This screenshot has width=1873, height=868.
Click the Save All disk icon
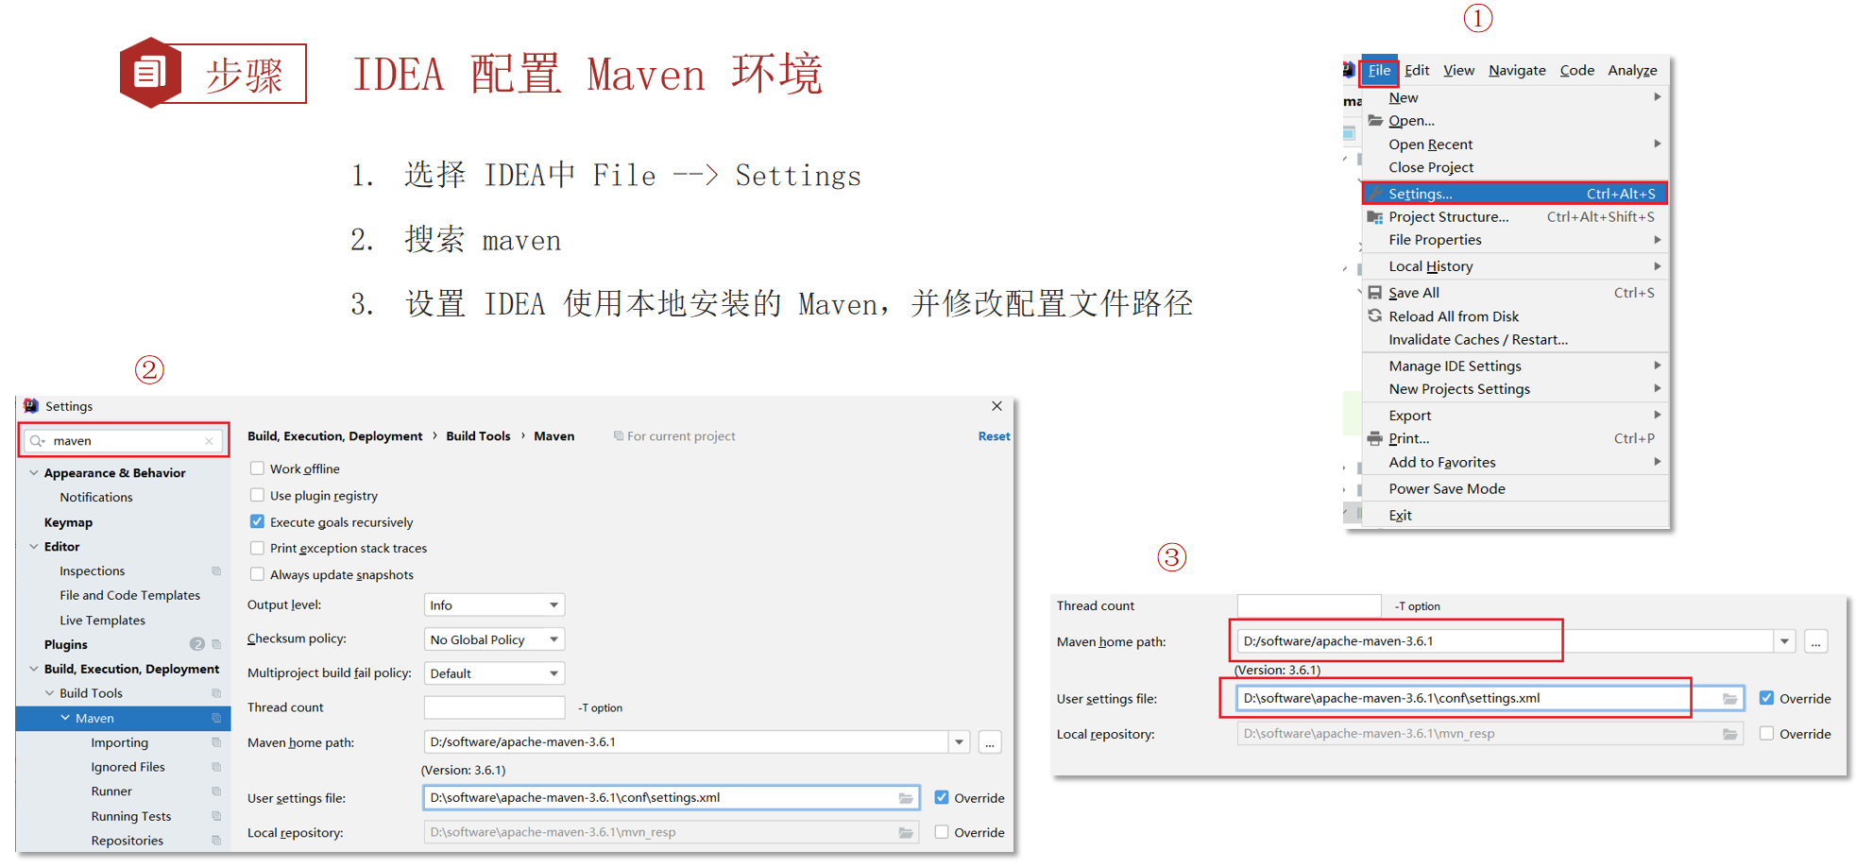point(1375,293)
